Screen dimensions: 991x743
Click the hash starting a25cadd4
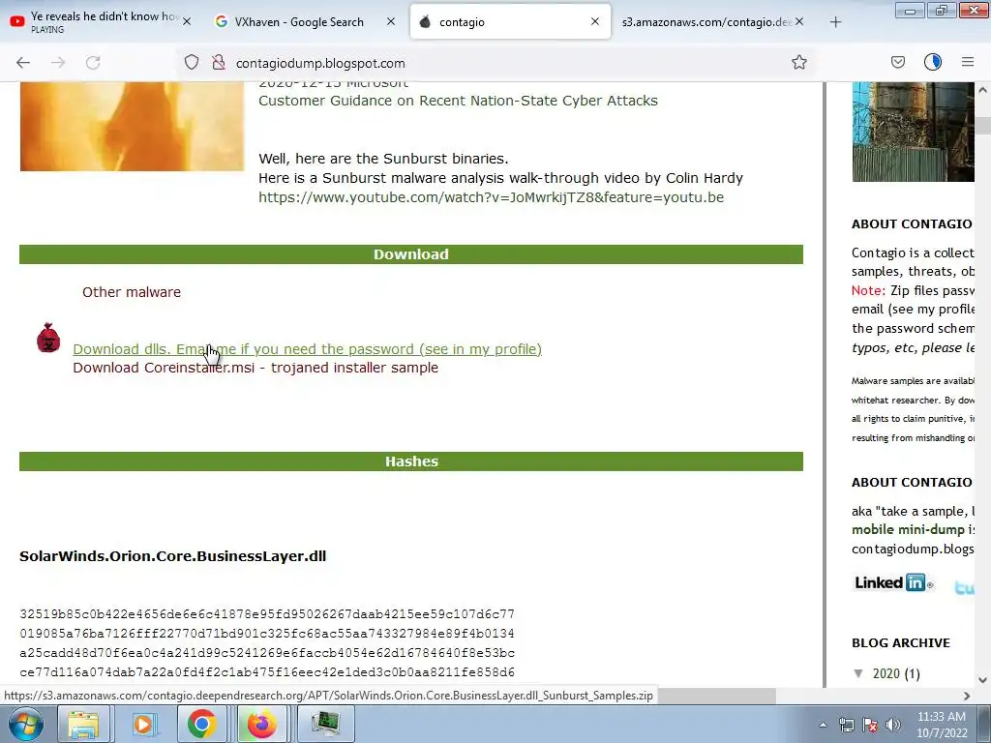click(x=267, y=653)
